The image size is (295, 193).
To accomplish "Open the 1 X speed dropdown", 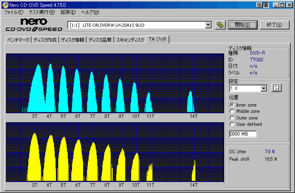I will point(263,88).
